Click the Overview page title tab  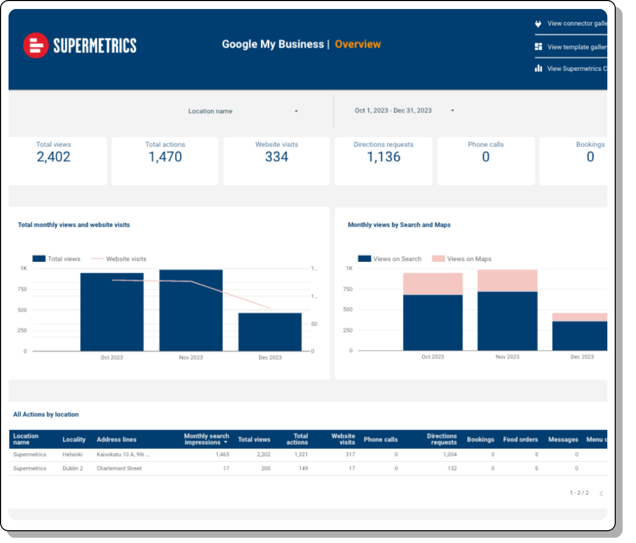358,44
